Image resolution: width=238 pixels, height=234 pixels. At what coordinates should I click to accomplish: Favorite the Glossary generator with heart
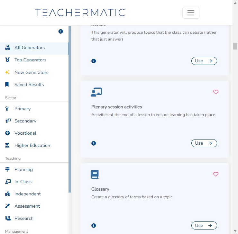point(216,174)
